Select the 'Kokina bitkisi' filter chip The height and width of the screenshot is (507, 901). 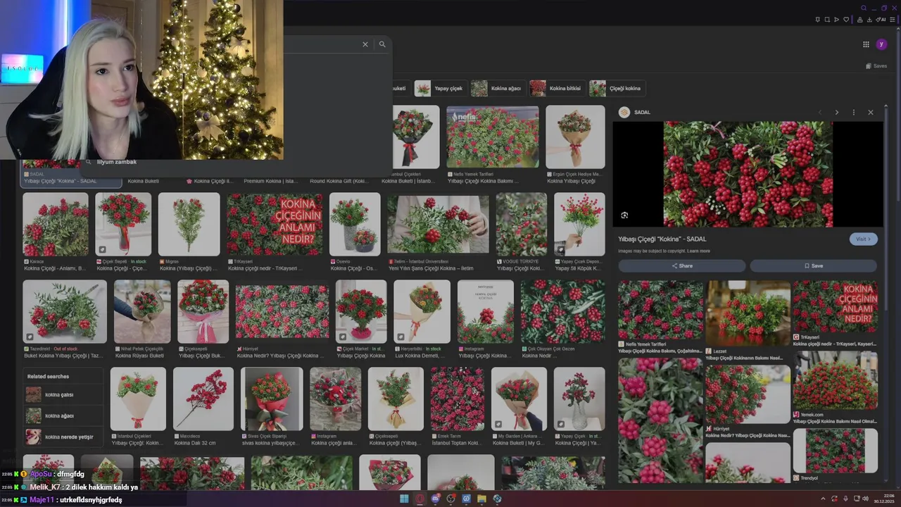point(557,88)
